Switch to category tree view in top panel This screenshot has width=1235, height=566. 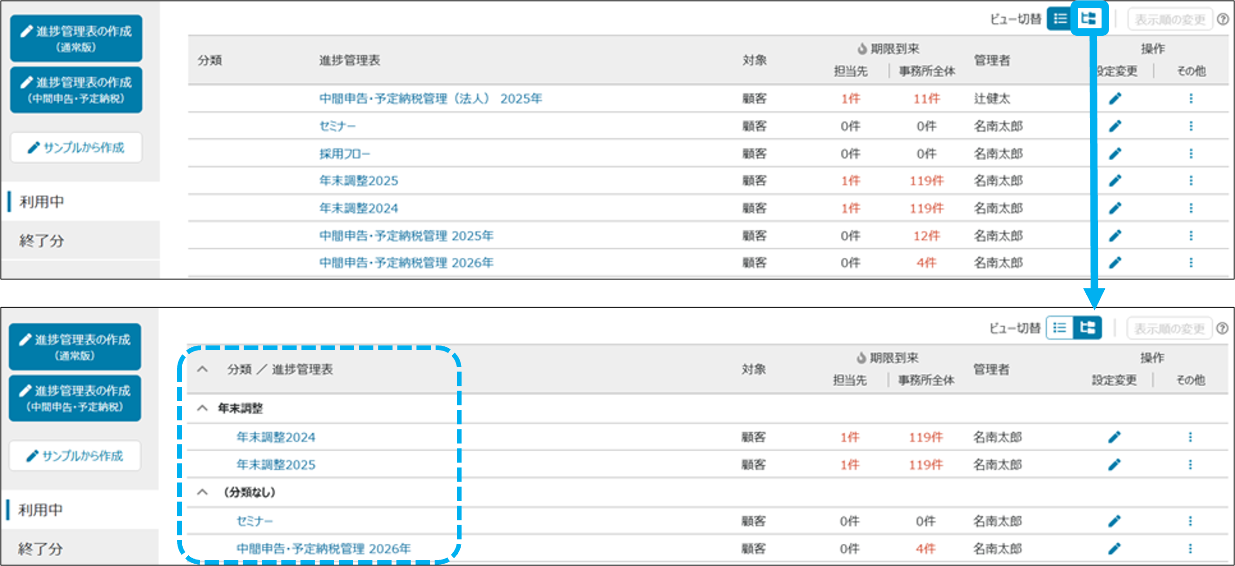pyautogui.click(x=1088, y=19)
